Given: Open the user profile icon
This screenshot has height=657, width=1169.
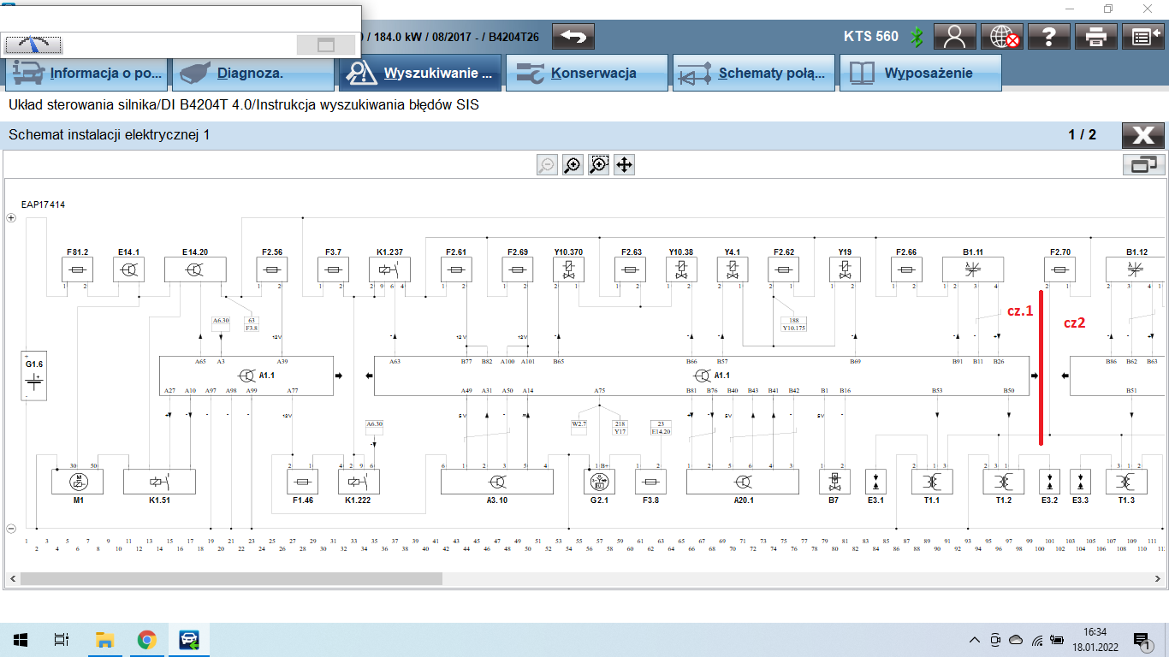Looking at the screenshot, I should [x=954, y=37].
